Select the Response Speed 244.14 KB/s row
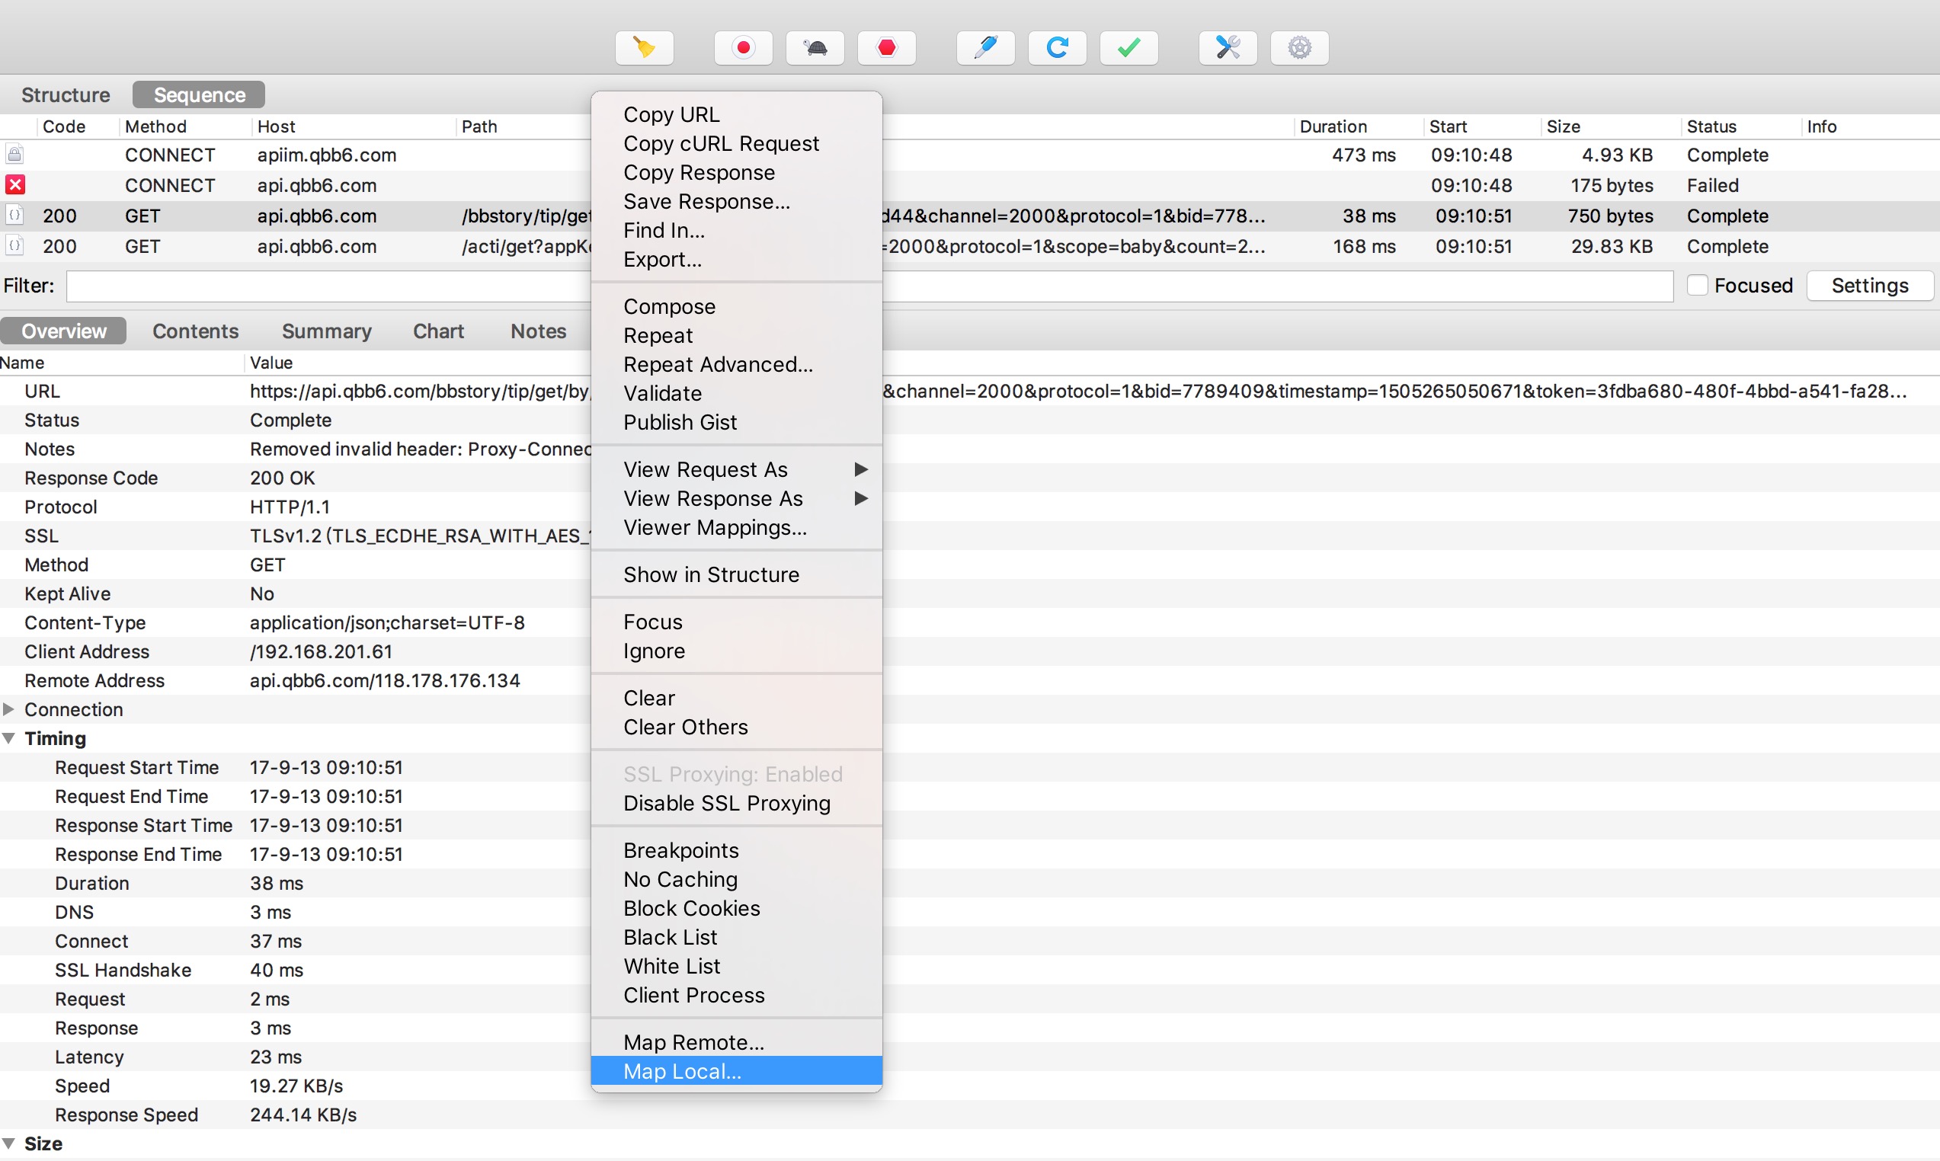The image size is (1940, 1161). [970, 1115]
